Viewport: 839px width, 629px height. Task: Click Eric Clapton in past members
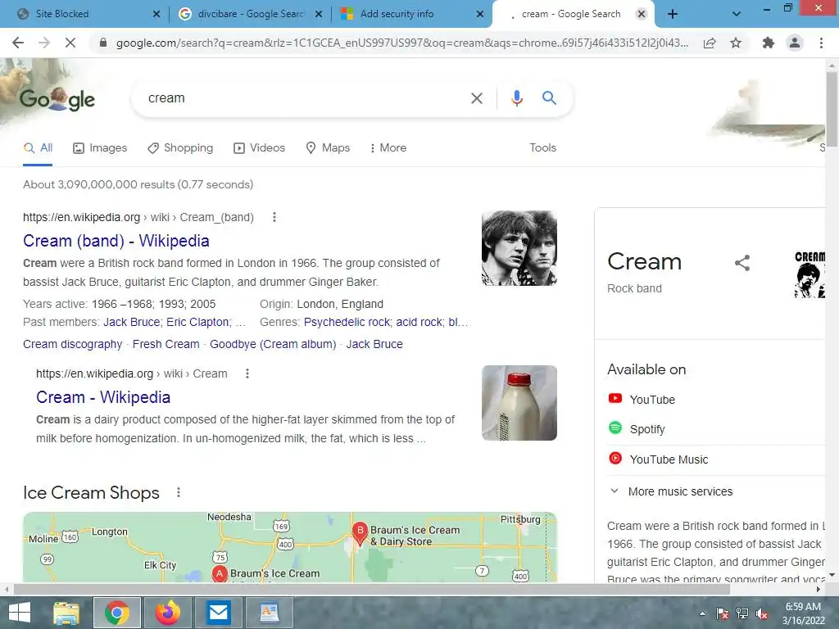coord(197,322)
